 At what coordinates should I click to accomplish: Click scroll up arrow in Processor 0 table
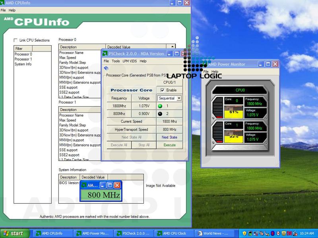tap(172, 46)
